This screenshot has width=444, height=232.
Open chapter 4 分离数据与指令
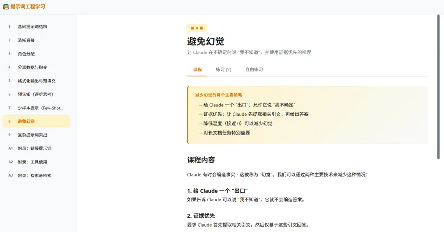pyautogui.click(x=36, y=67)
